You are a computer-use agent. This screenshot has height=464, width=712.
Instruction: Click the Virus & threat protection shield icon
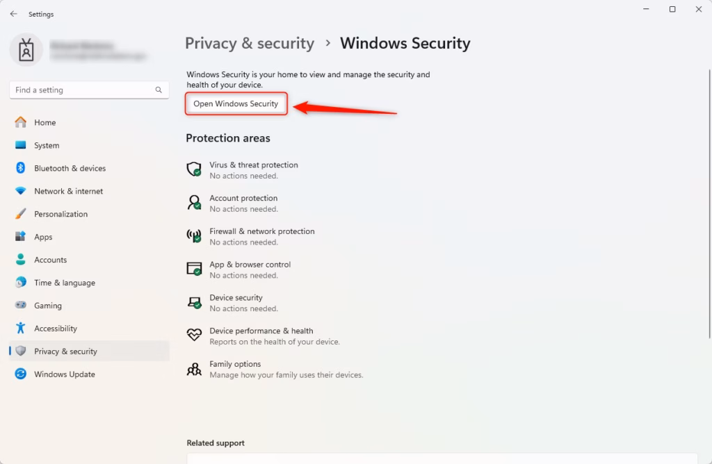pyautogui.click(x=194, y=169)
